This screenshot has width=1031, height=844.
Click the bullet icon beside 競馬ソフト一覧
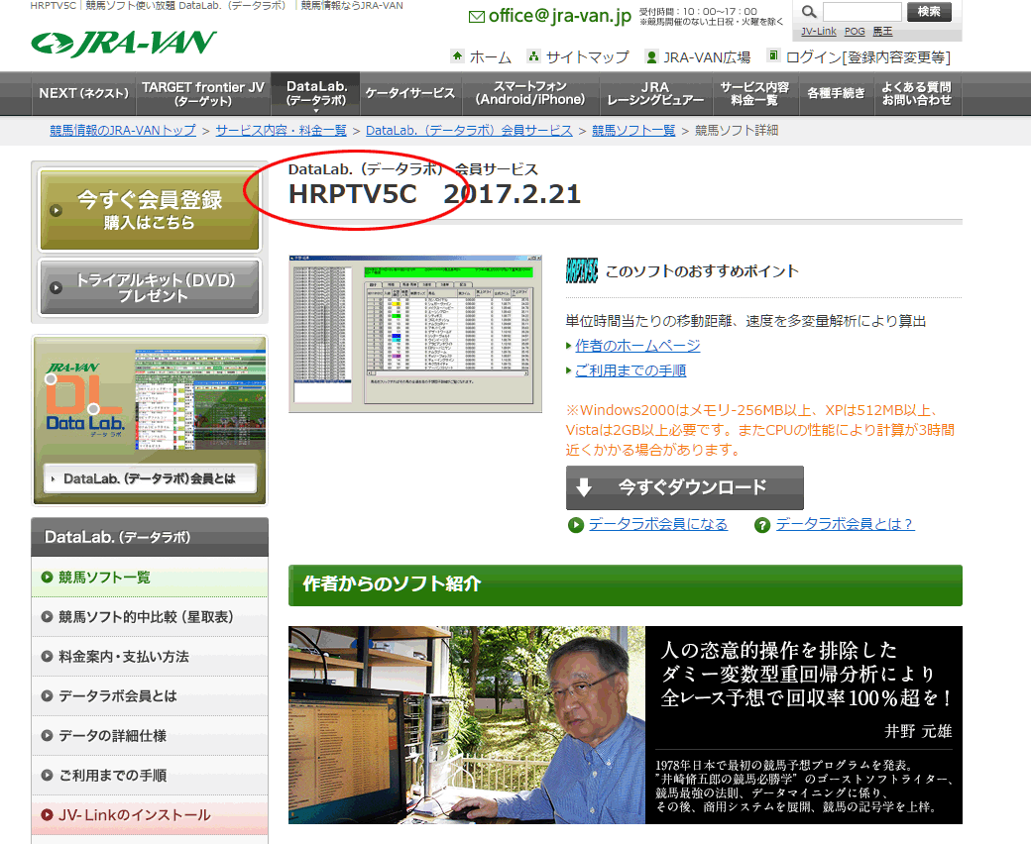coord(47,578)
